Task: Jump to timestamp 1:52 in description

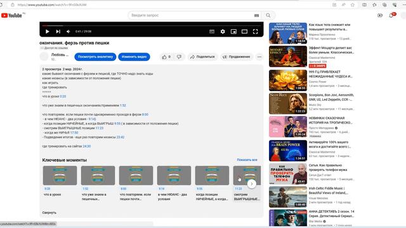Action: click(x=123, y=106)
